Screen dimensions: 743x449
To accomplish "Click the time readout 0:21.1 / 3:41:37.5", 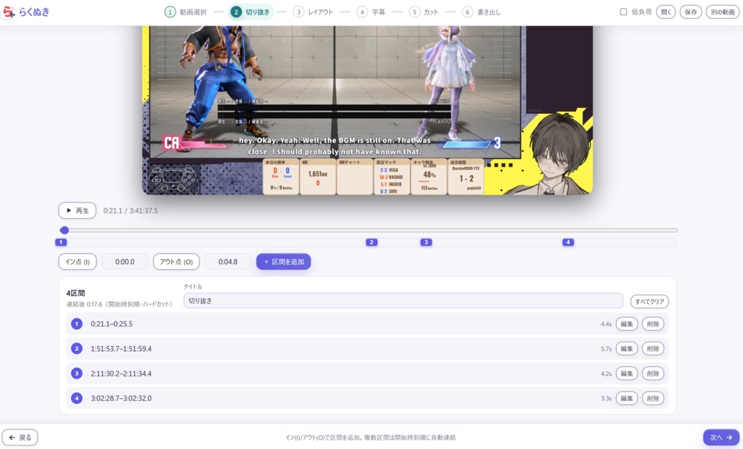I will click(x=131, y=211).
